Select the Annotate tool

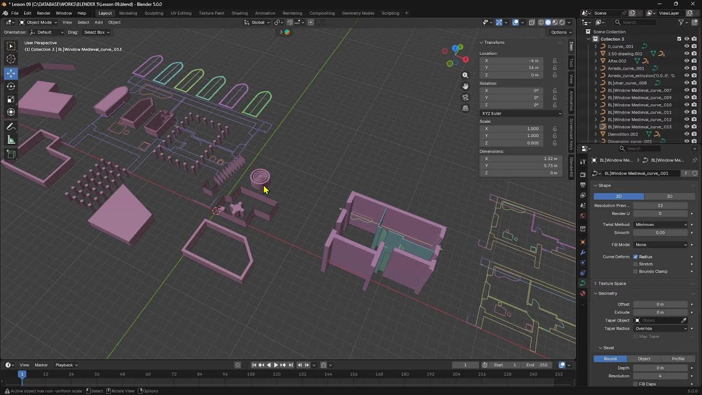[x=11, y=127]
